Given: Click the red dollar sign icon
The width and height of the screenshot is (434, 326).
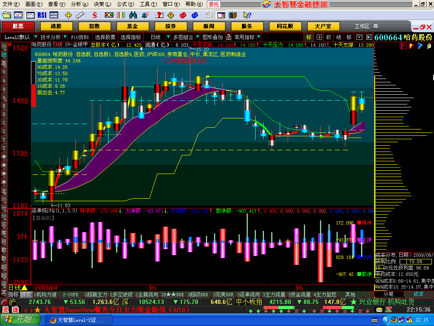Looking at the screenshot, I should pyautogui.click(x=95, y=15).
